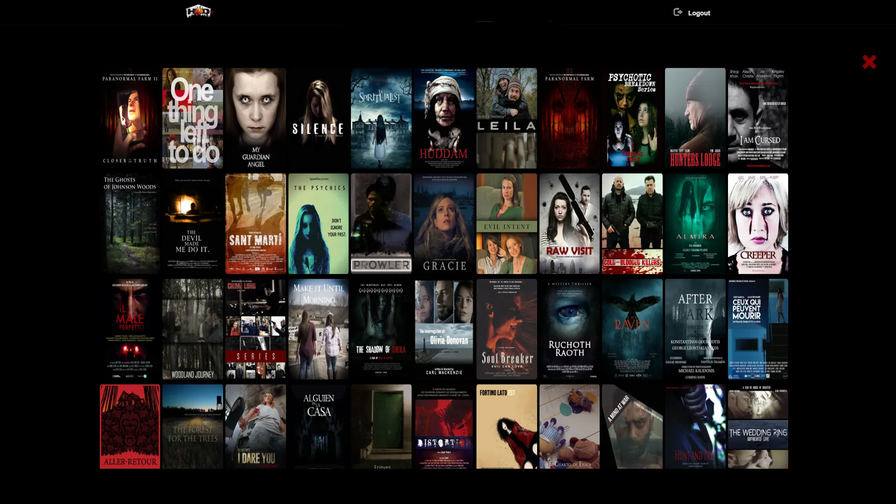Open the Leila movie poster

click(507, 118)
